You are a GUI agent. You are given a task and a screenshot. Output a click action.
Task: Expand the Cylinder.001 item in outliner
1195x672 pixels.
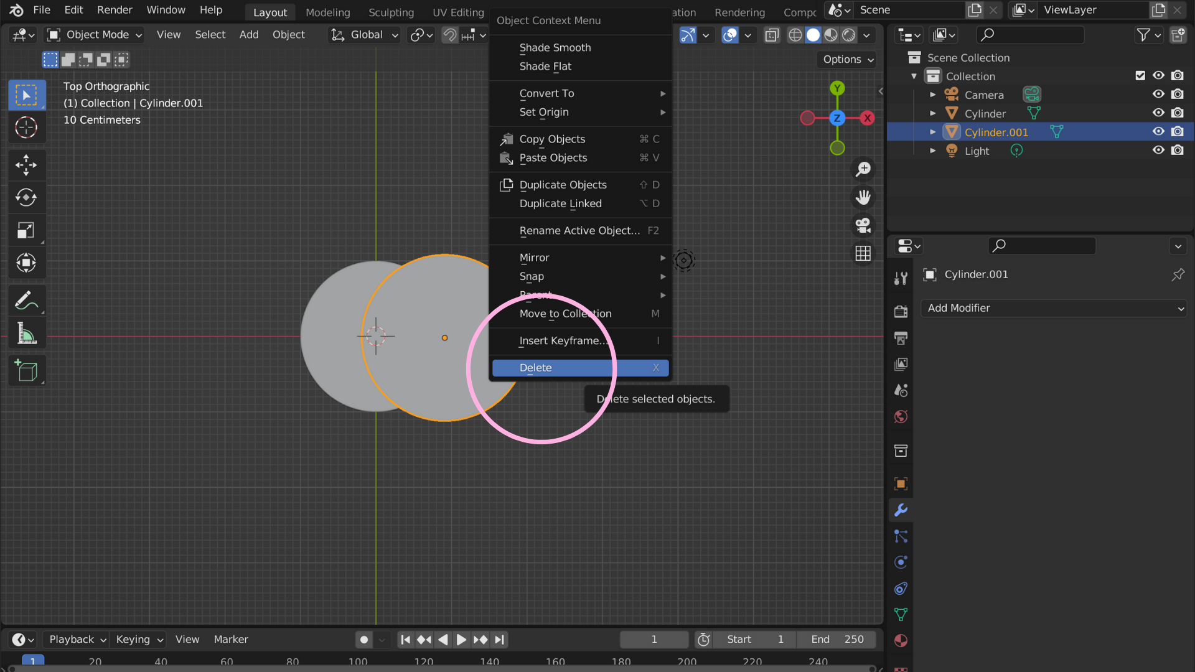tap(932, 132)
